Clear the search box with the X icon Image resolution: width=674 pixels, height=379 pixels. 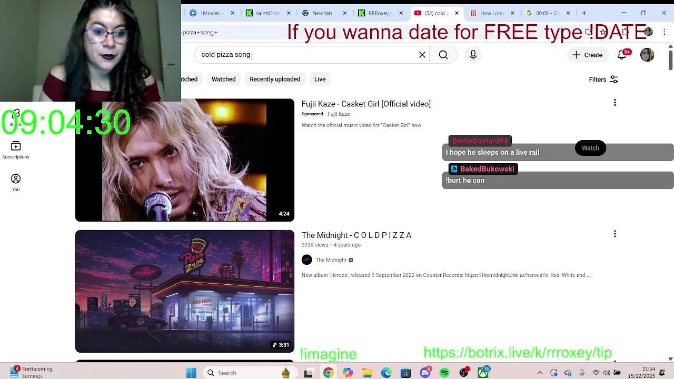422,55
